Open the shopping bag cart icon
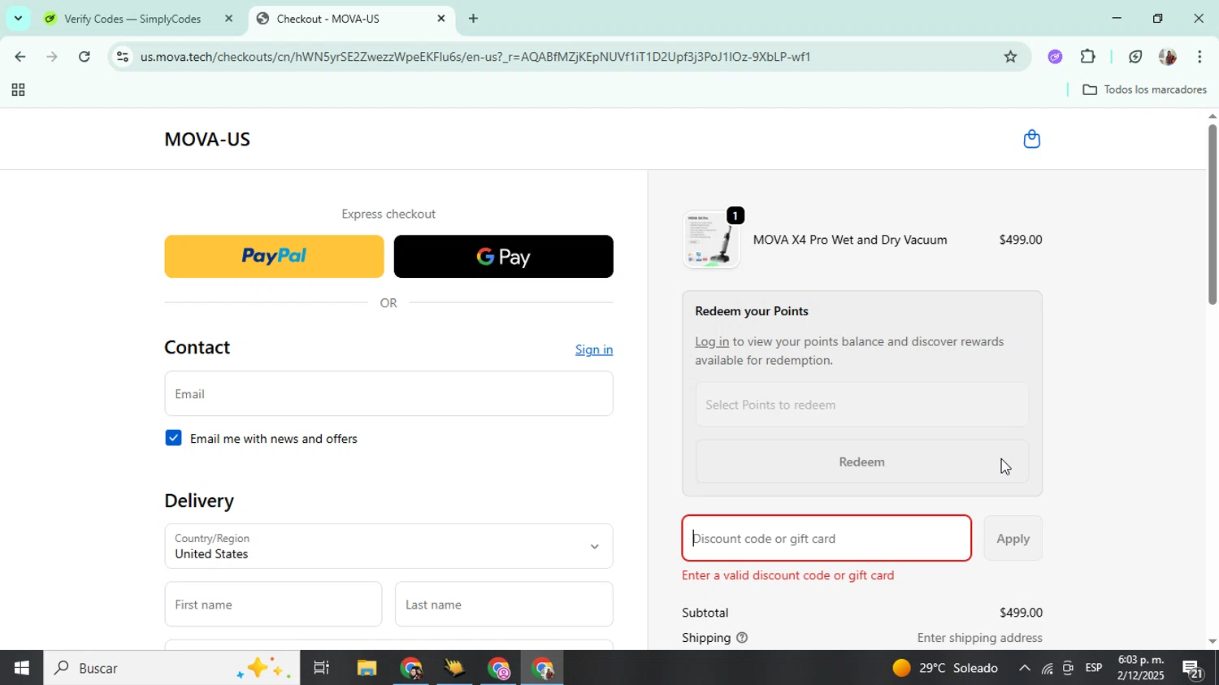This screenshot has height=685, width=1219. click(x=1031, y=139)
